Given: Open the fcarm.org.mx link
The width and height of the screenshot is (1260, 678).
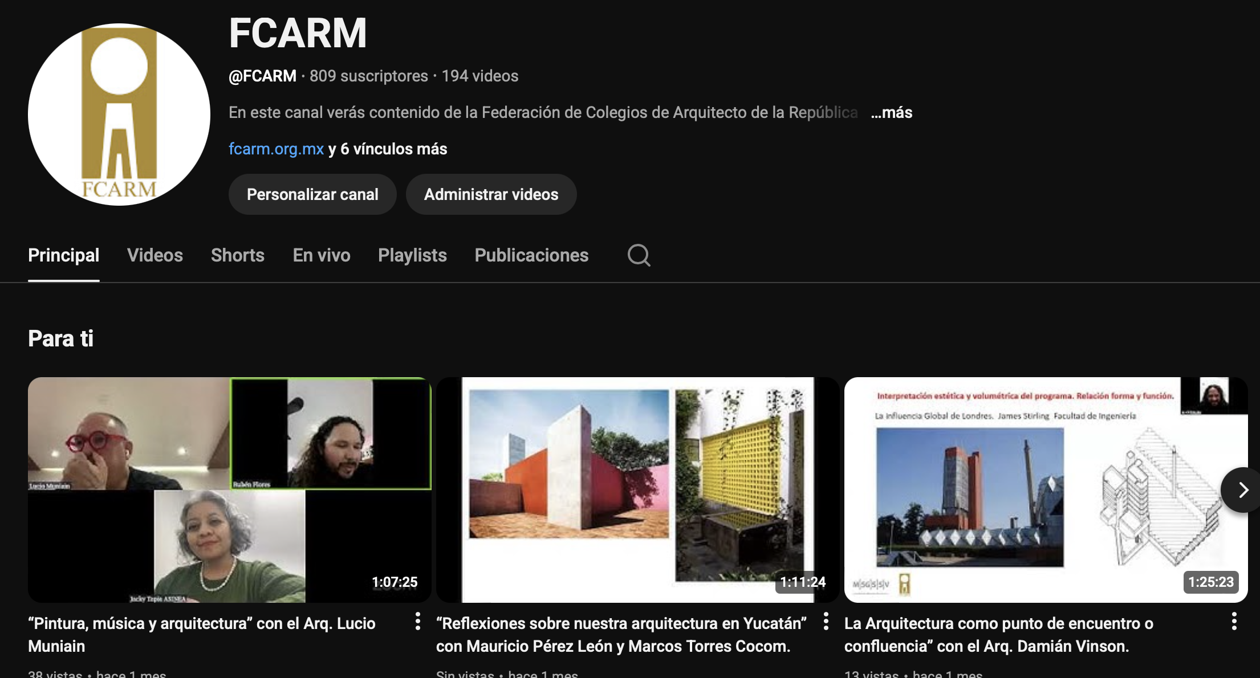Looking at the screenshot, I should pyautogui.click(x=276, y=149).
